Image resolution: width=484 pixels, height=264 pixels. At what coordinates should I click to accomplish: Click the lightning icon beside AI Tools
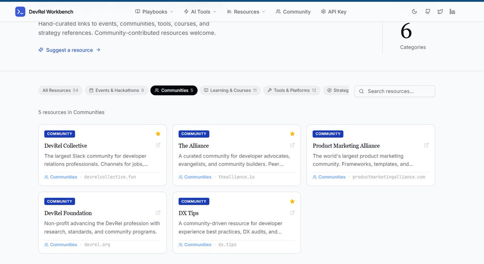186,12
